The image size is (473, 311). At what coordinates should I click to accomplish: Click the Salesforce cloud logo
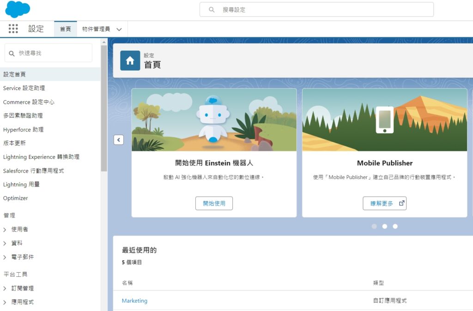point(18,9)
